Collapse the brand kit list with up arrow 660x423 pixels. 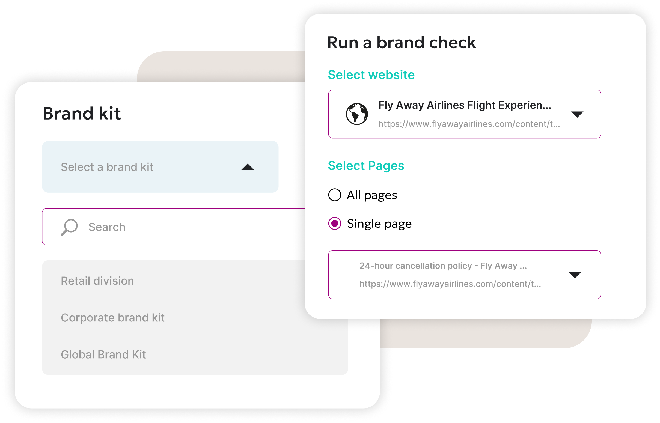pyautogui.click(x=247, y=167)
